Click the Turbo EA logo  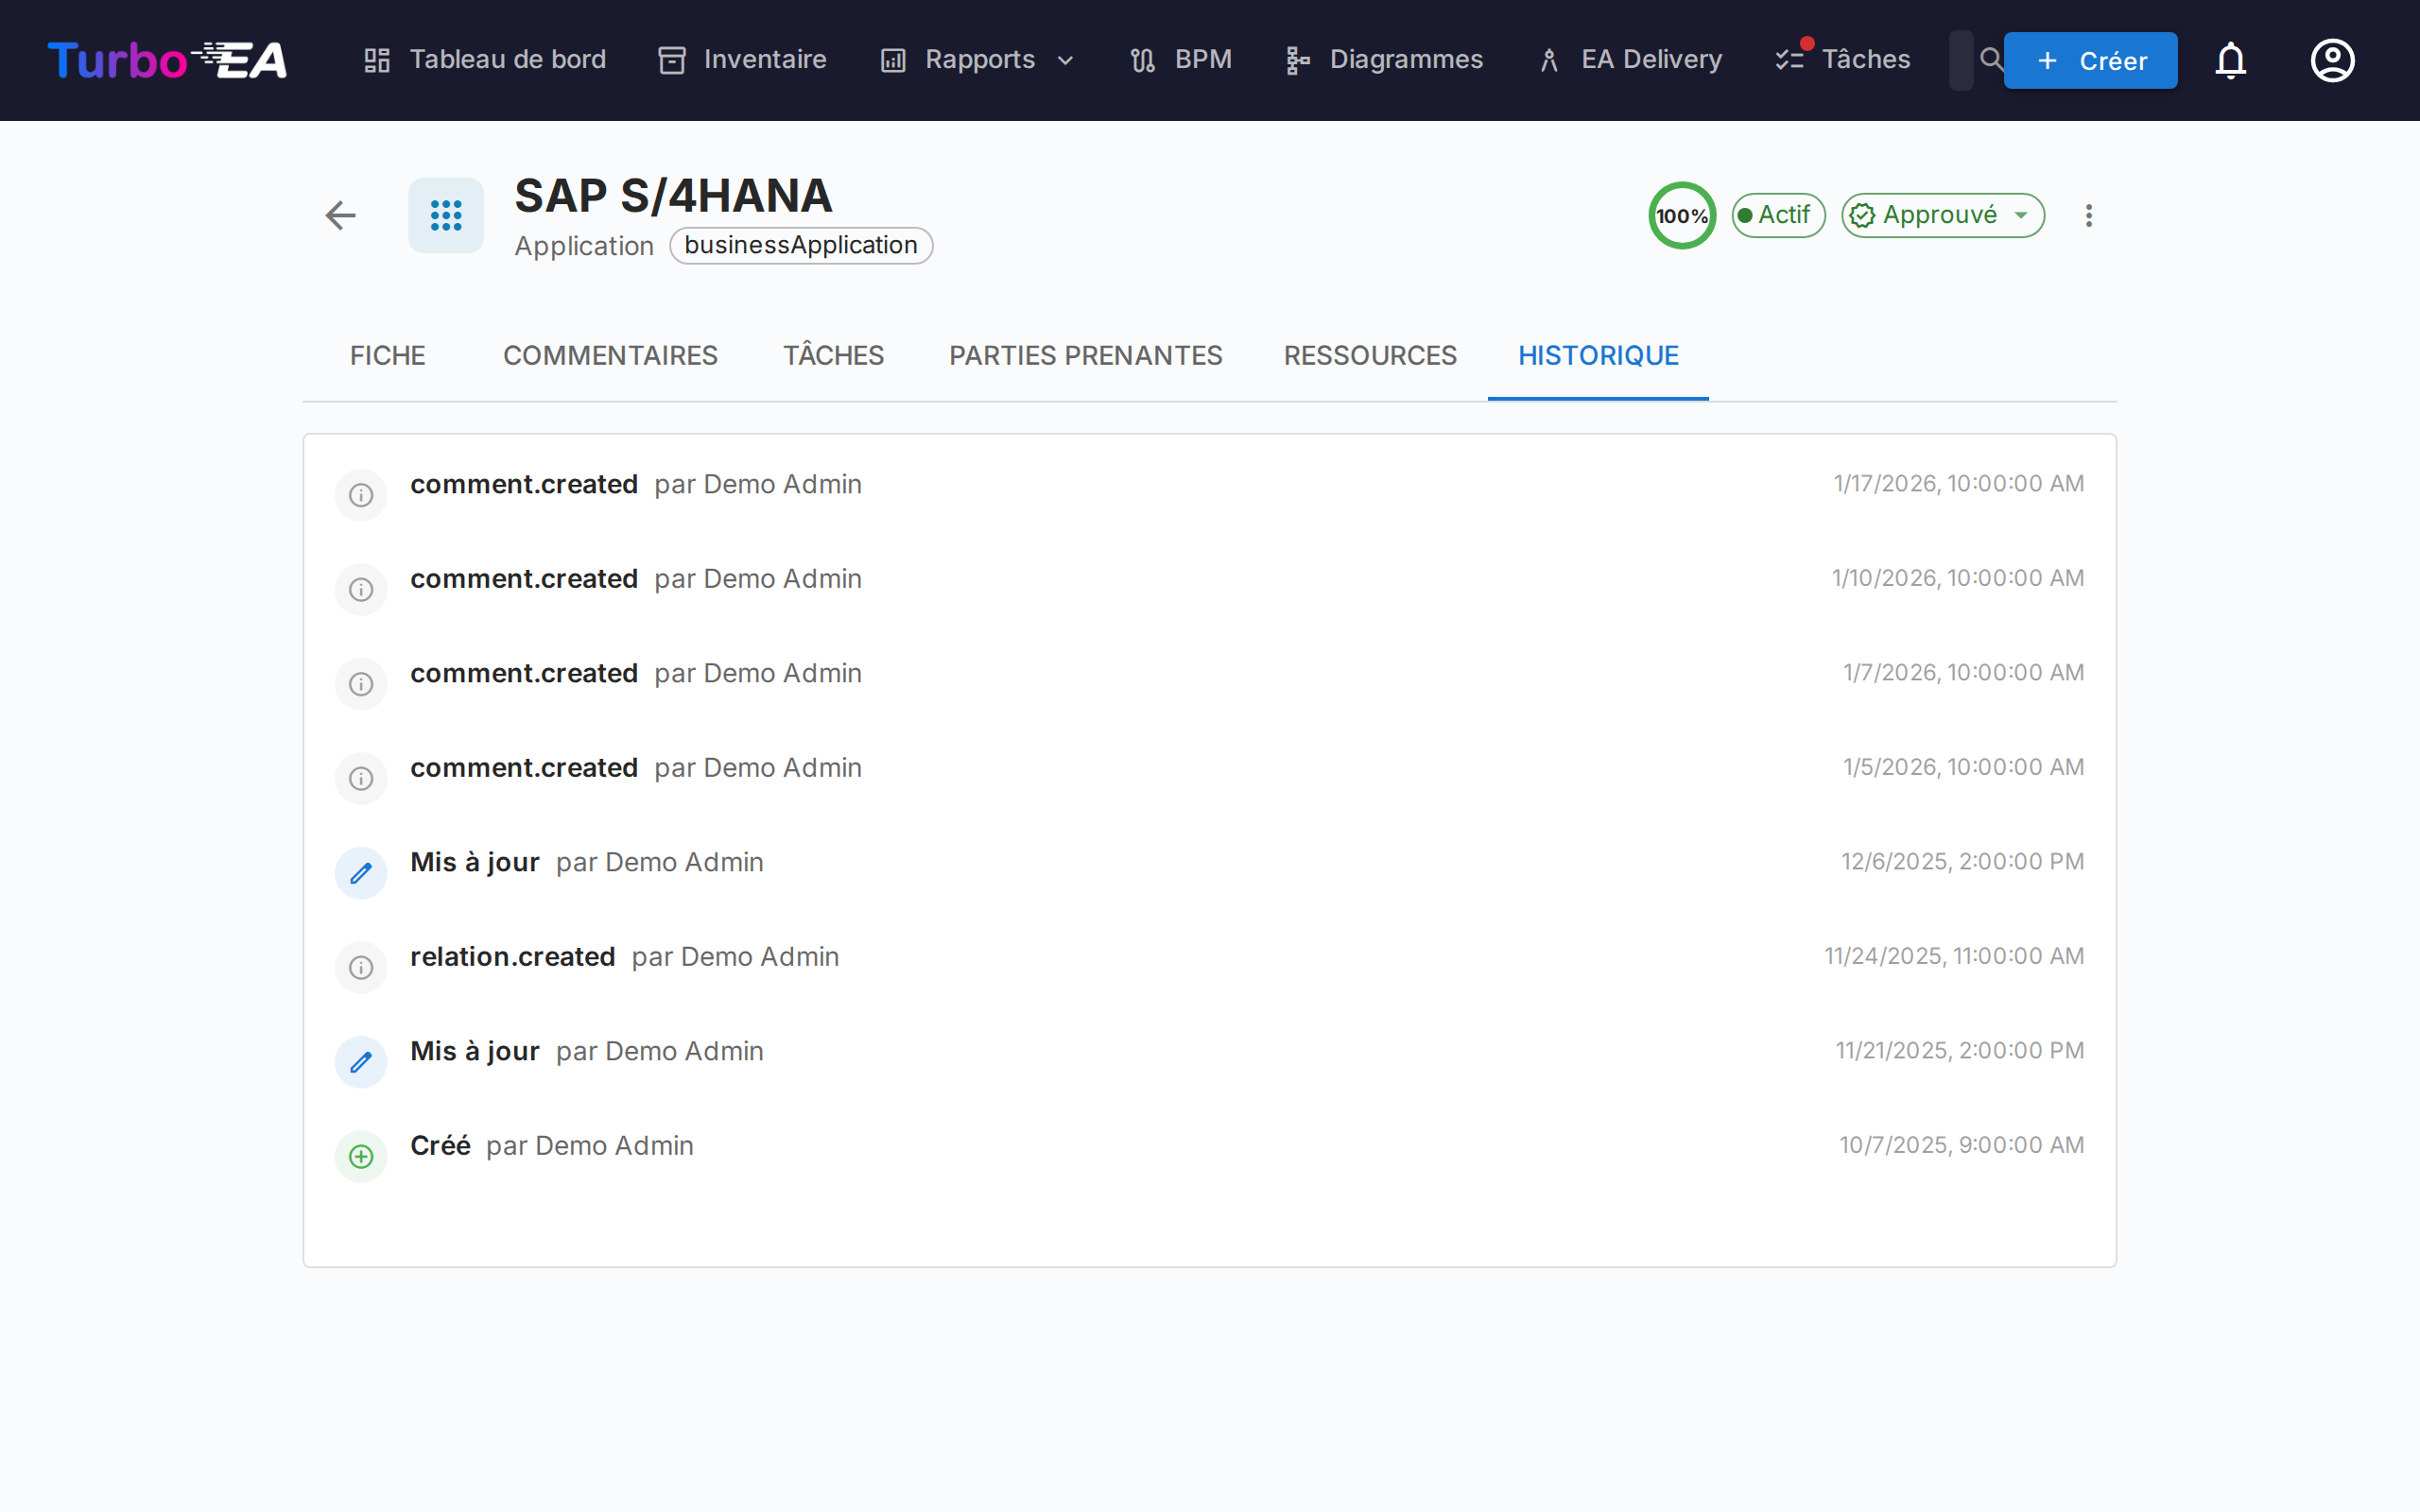coord(167,60)
